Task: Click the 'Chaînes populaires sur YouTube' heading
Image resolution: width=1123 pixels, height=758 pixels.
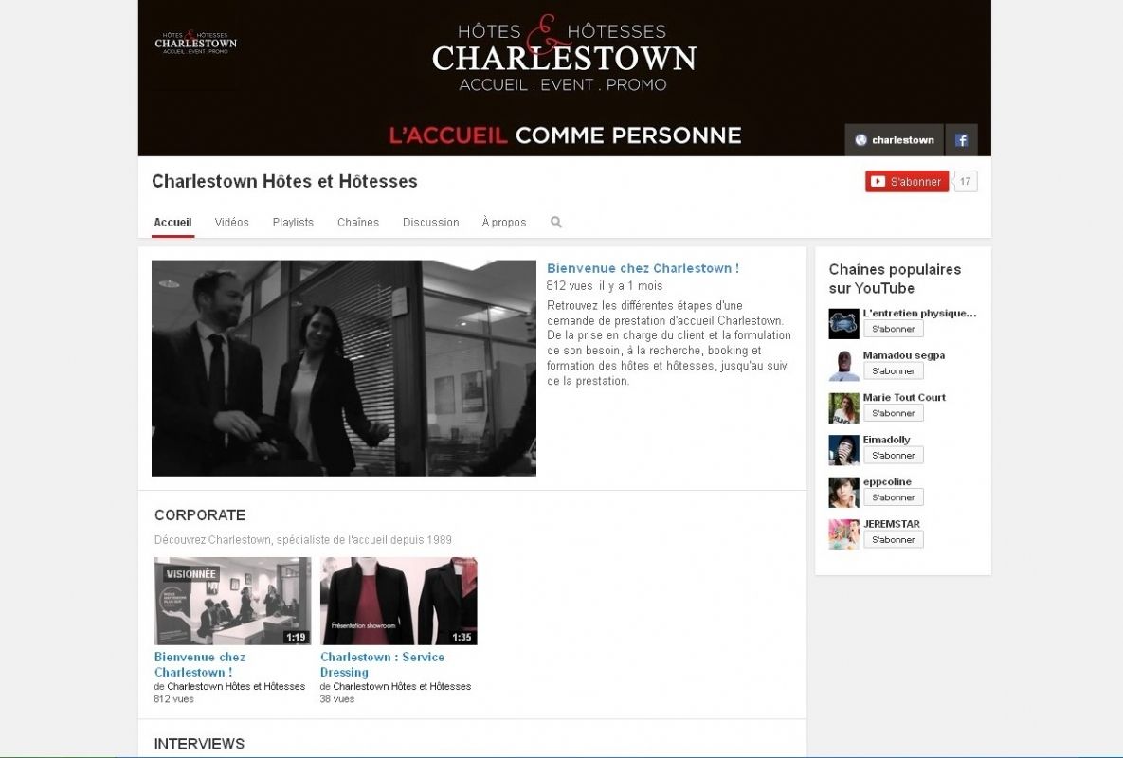Action: pos(895,279)
